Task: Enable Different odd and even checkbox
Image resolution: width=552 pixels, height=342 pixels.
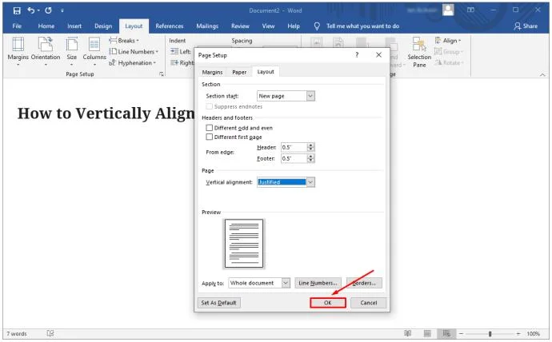Action: [209, 128]
